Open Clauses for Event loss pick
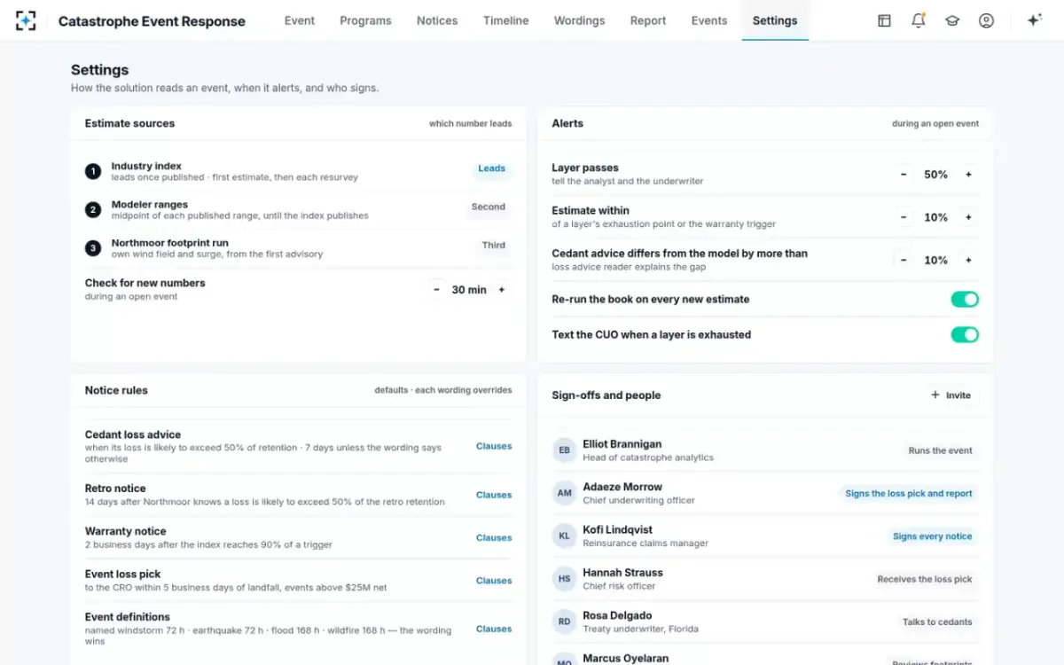 point(494,581)
